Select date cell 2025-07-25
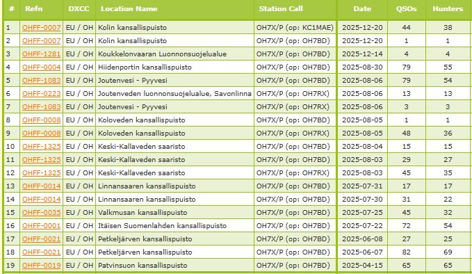Screen dimensions: 472x274 362,213
